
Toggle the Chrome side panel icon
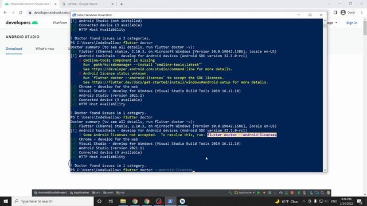click(x=335, y=13)
